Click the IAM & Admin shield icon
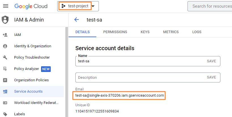The width and height of the screenshot is (232, 117). click(x=5, y=20)
